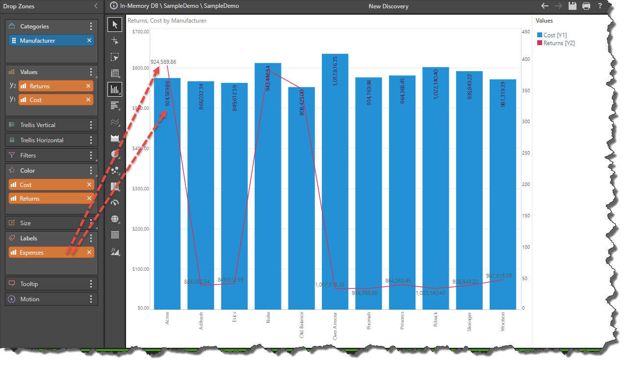Image resolution: width=628 pixels, height=366 pixels.
Task: Save the discovery with the disk icon
Action: (x=572, y=6)
